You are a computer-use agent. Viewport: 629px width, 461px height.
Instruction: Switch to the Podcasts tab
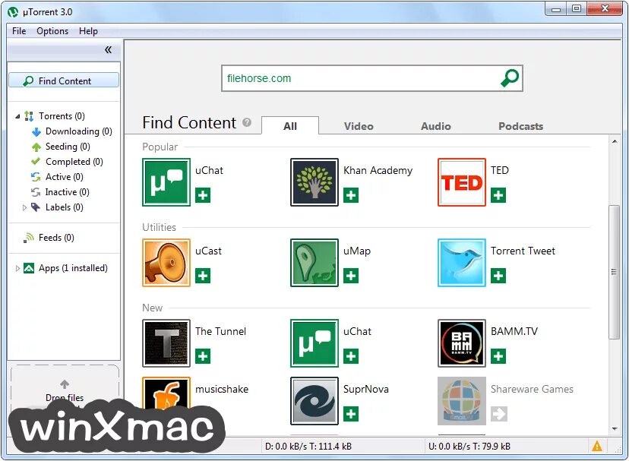520,126
